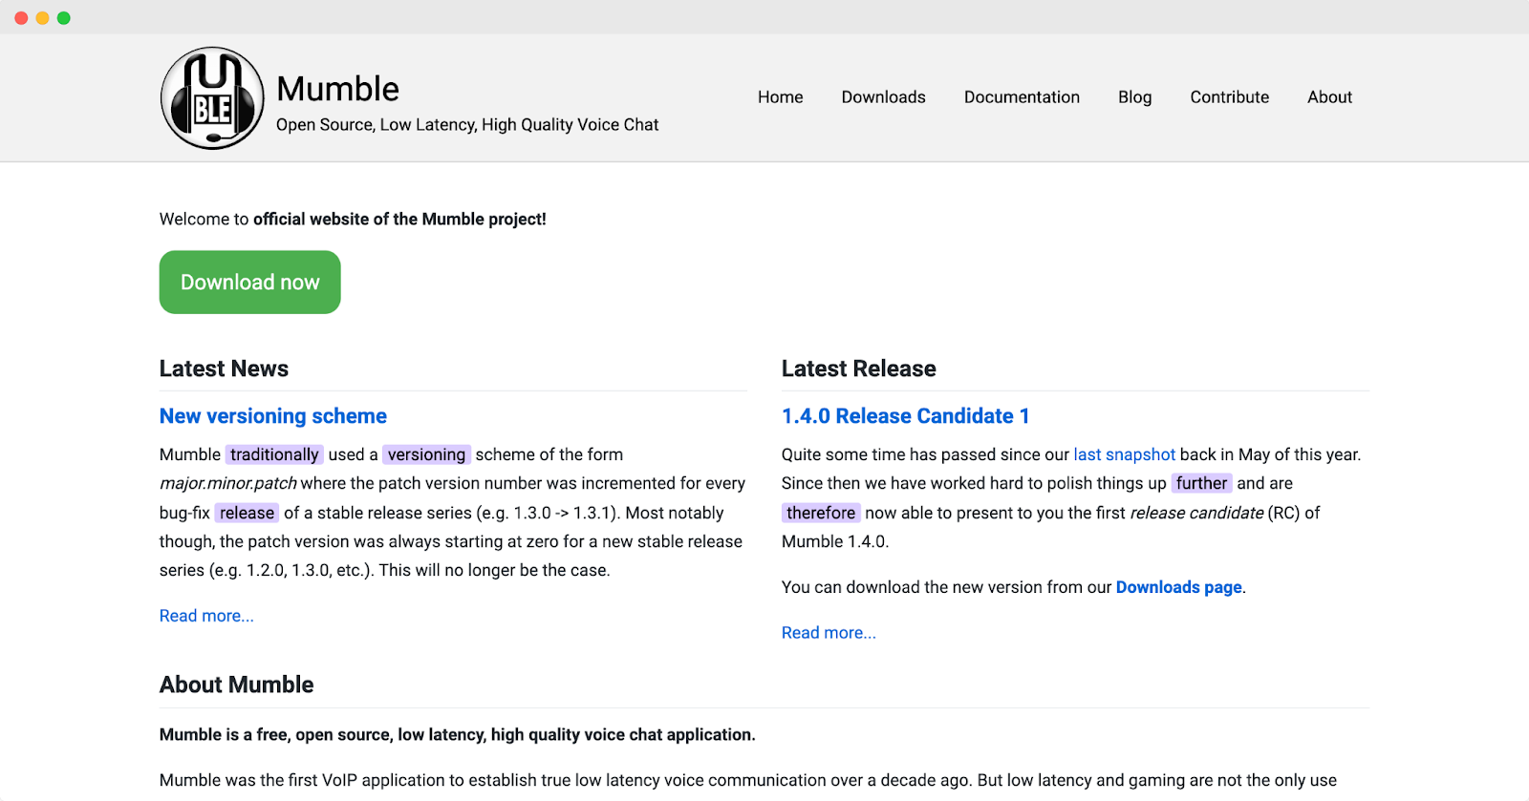
Task: Follow the last snapshot link
Action: [x=1124, y=454]
